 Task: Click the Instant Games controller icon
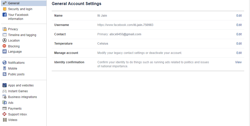[x=5, y=91]
